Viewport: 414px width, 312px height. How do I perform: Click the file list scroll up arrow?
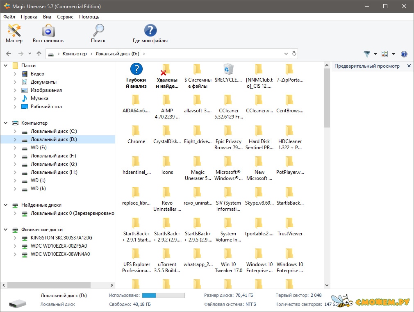327,65
